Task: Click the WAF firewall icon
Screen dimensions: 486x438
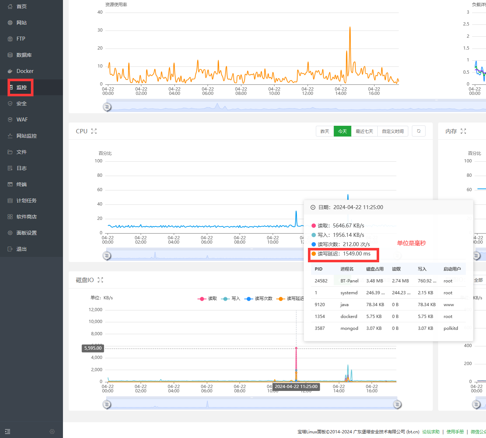Action: [x=10, y=120]
